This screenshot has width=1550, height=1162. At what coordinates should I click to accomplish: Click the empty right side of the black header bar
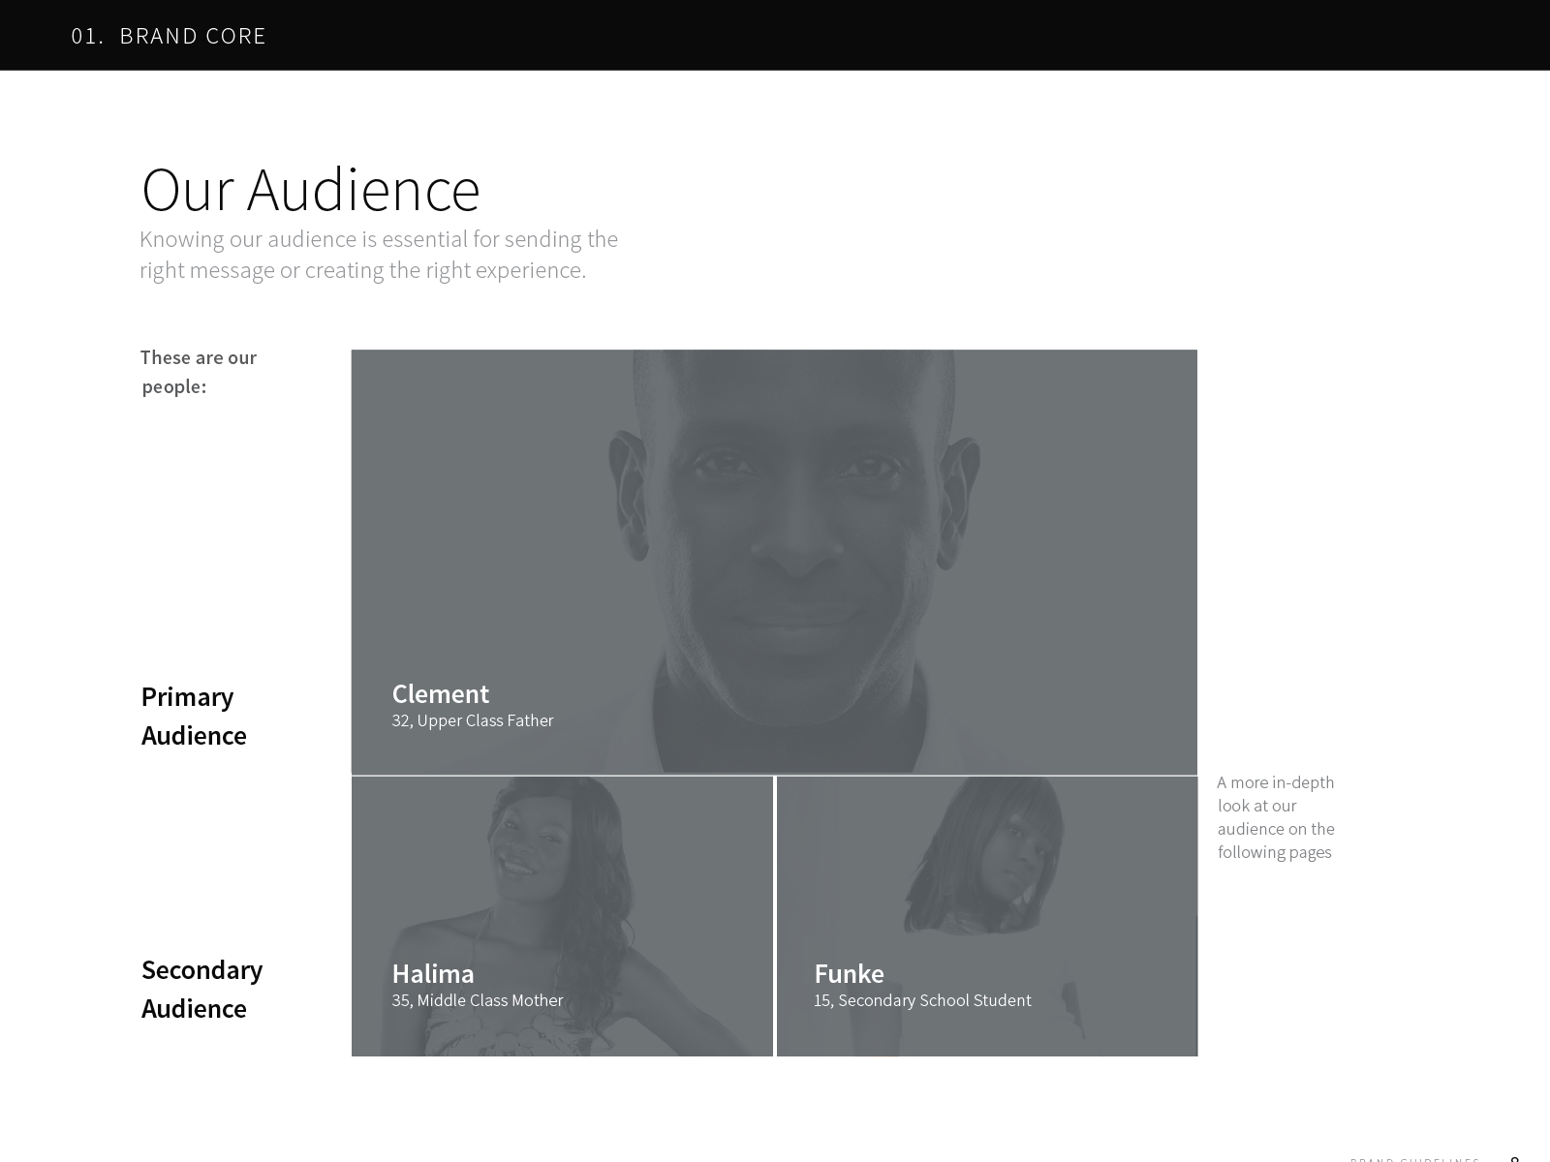point(1162,35)
